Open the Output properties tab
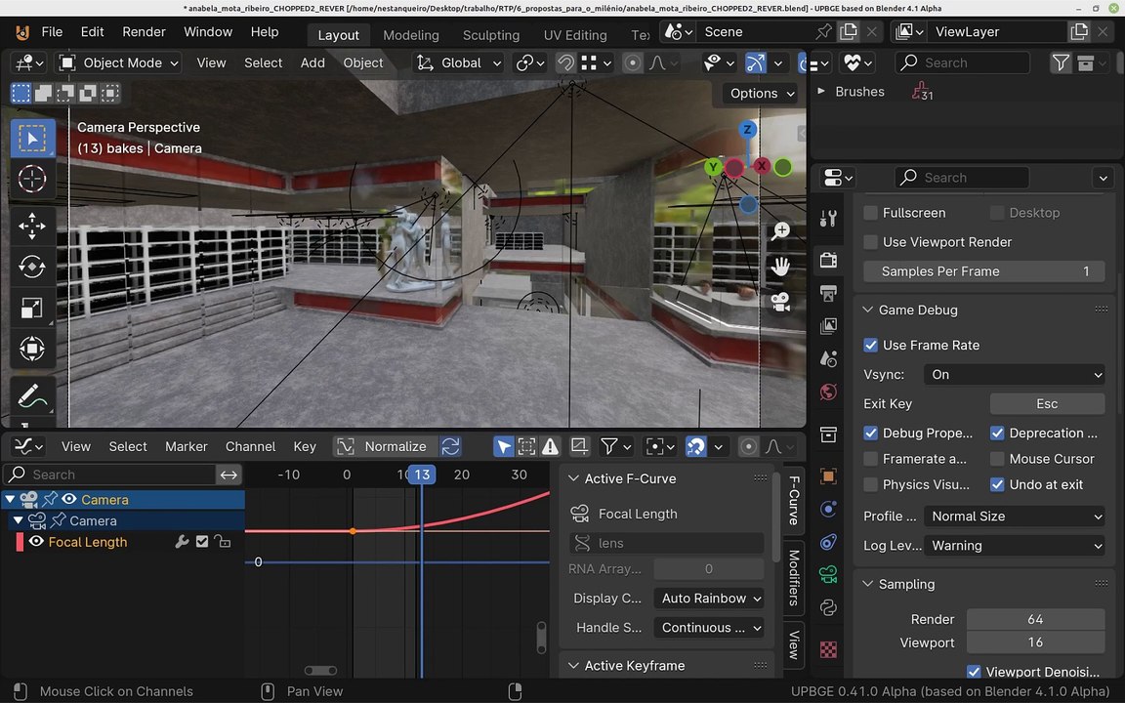1125x703 pixels. click(x=829, y=293)
